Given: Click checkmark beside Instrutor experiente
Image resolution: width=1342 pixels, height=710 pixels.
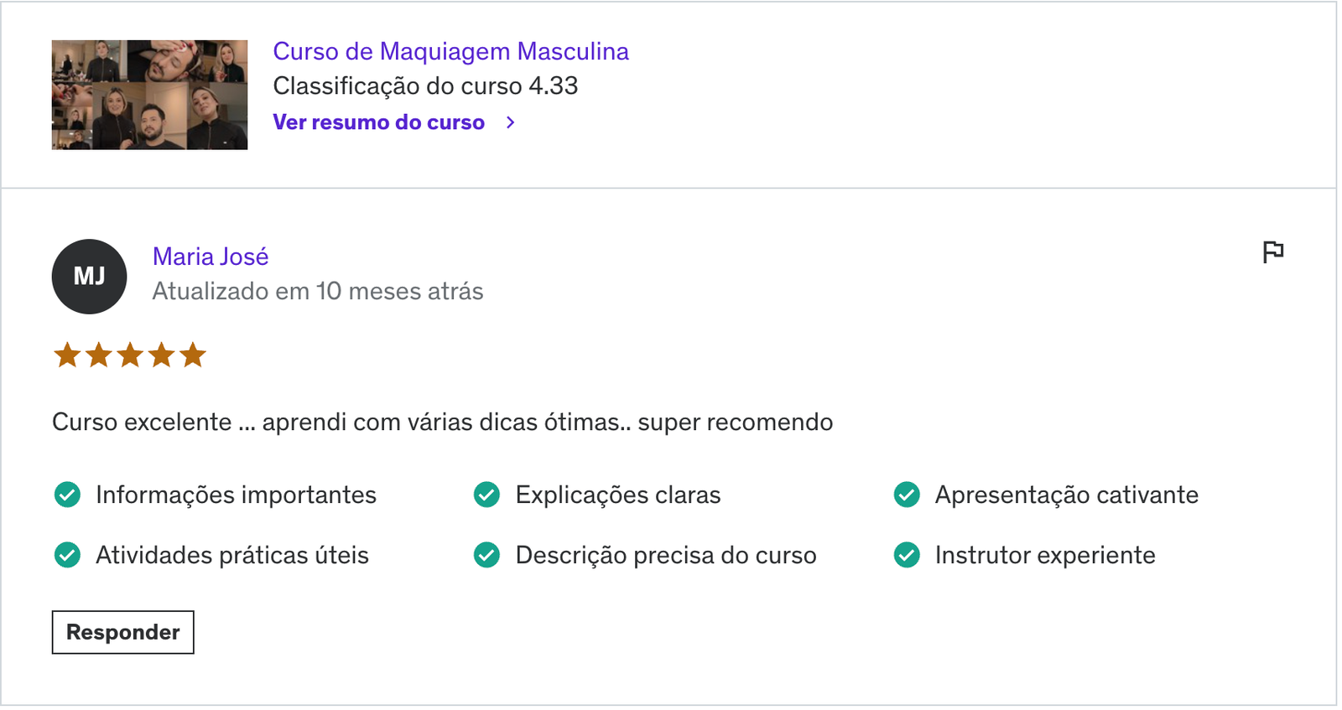Looking at the screenshot, I should (x=907, y=555).
